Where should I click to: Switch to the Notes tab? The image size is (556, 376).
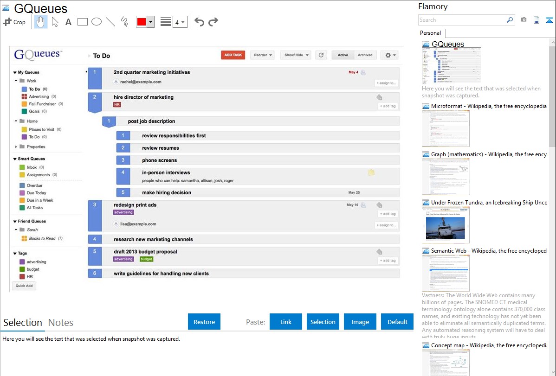point(61,323)
